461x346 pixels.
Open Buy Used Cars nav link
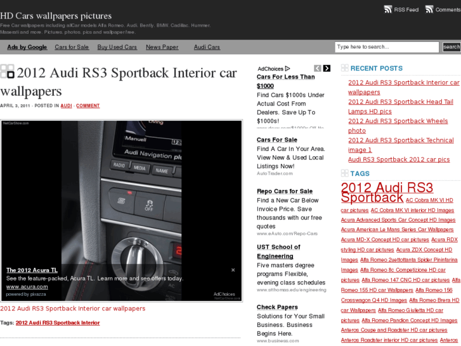117,47
